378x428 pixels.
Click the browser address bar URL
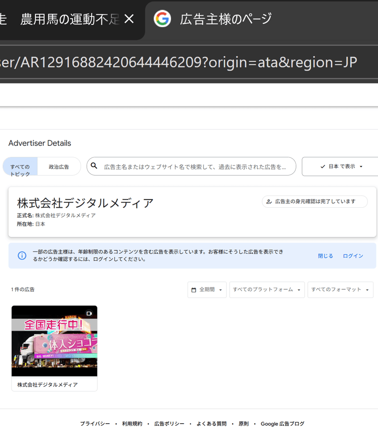(179, 62)
